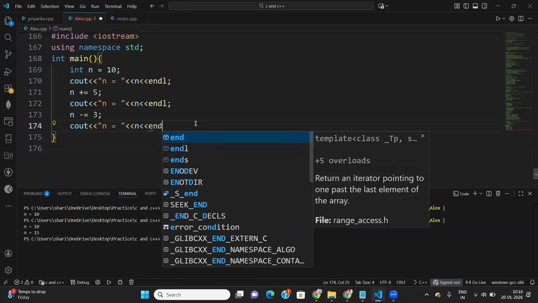Toggle Panel visibility in title bar
This screenshot has height=303, width=538.
click(x=475, y=6)
